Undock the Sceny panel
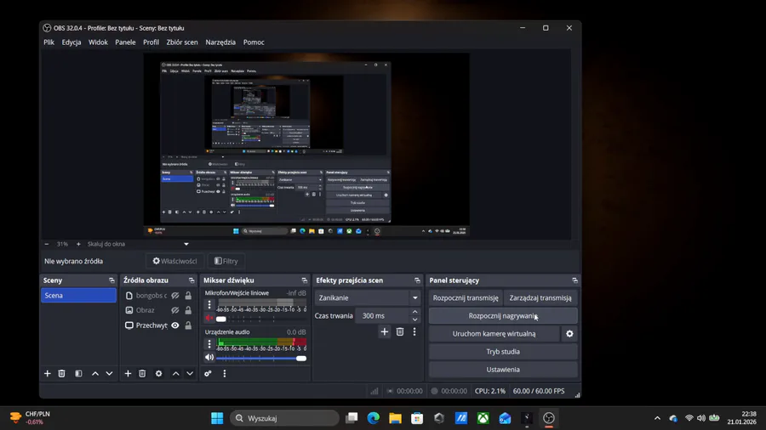 [111, 280]
